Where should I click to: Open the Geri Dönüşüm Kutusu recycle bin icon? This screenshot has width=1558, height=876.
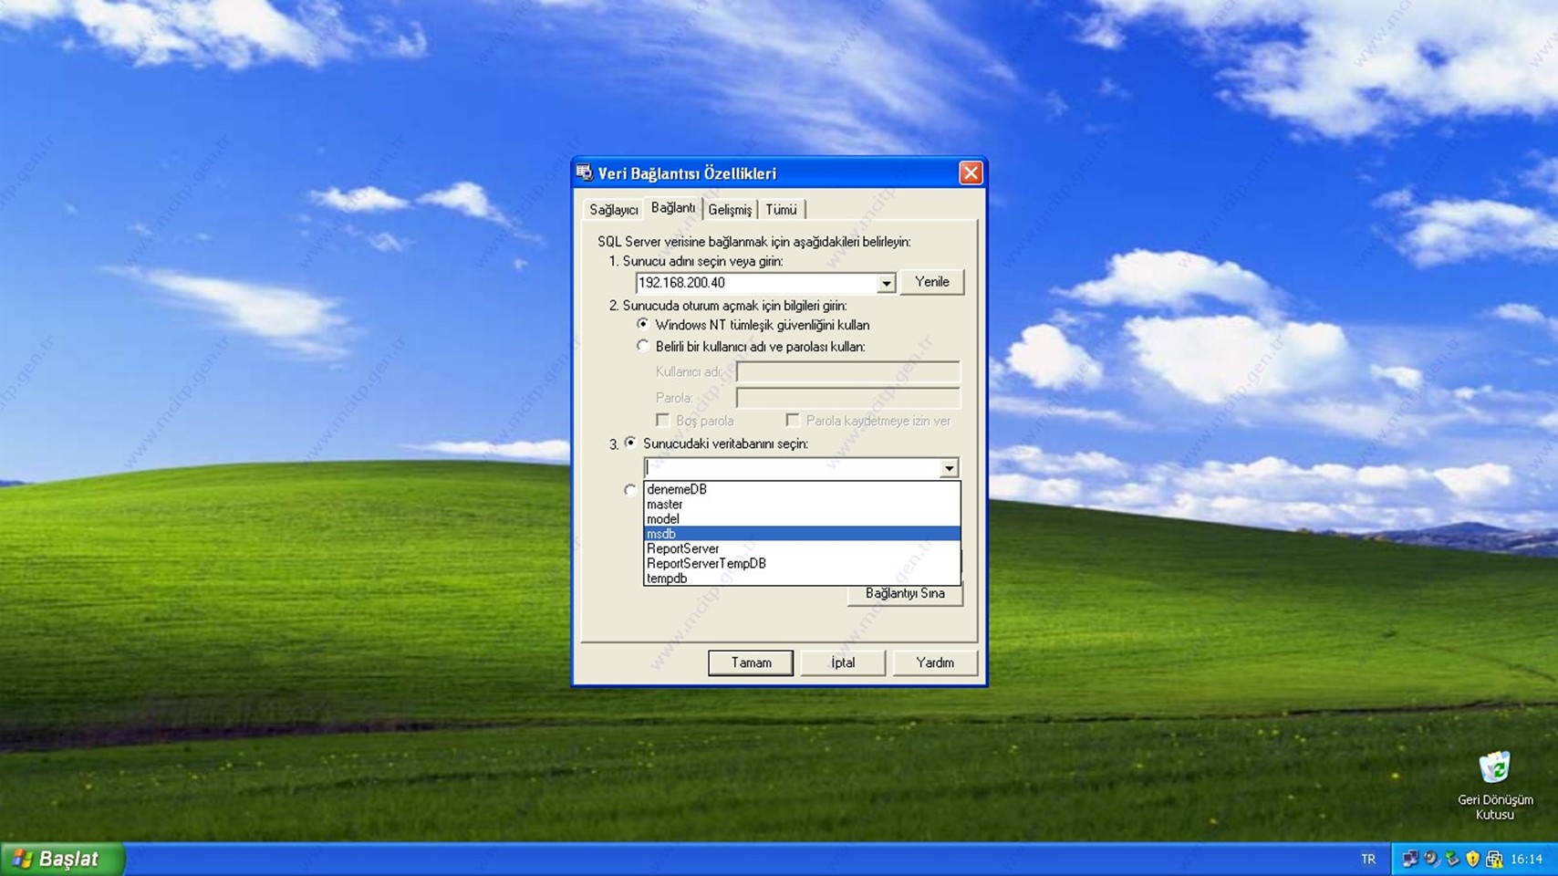click(x=1494, y=785)
